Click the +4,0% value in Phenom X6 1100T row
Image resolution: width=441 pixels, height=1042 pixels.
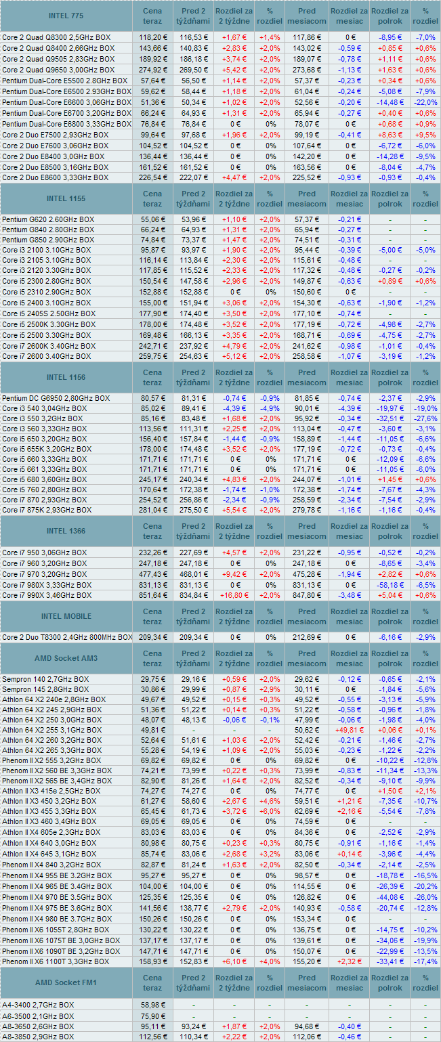click(271, 961)
